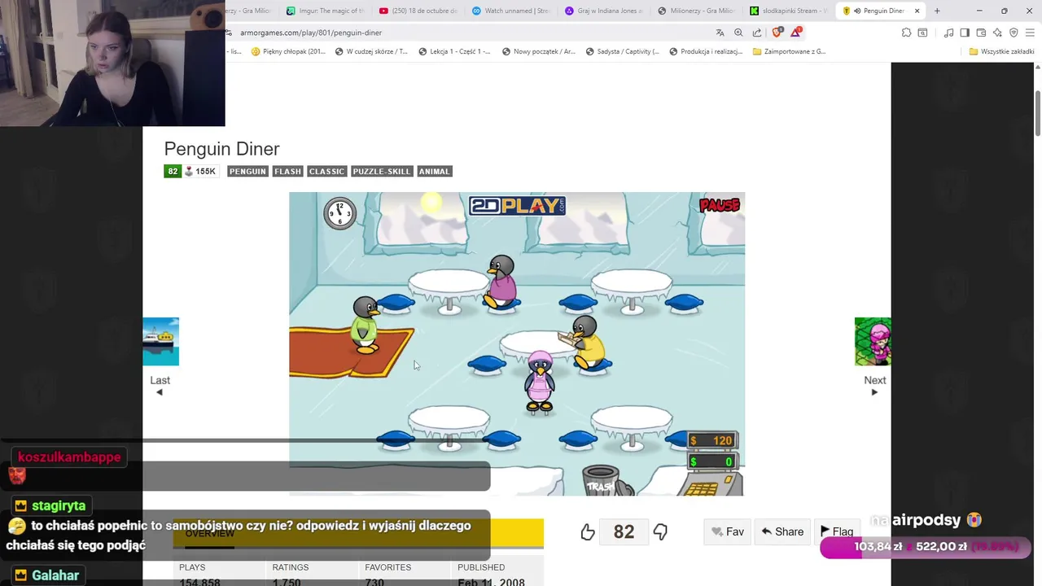Flag this game
This screenshot has width=1042, height=586.
coord(836,531)
